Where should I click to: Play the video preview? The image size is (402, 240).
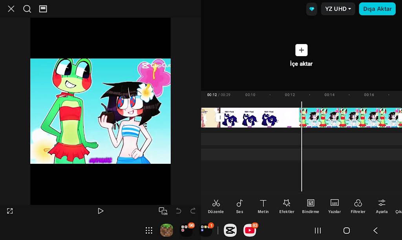(100, 211)
